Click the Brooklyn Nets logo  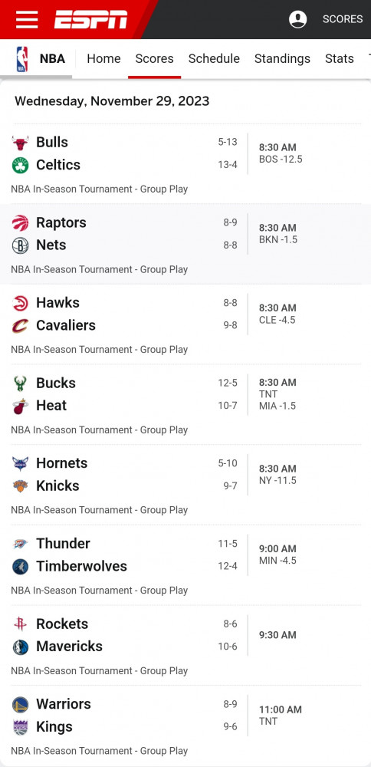tap(21, 245)
